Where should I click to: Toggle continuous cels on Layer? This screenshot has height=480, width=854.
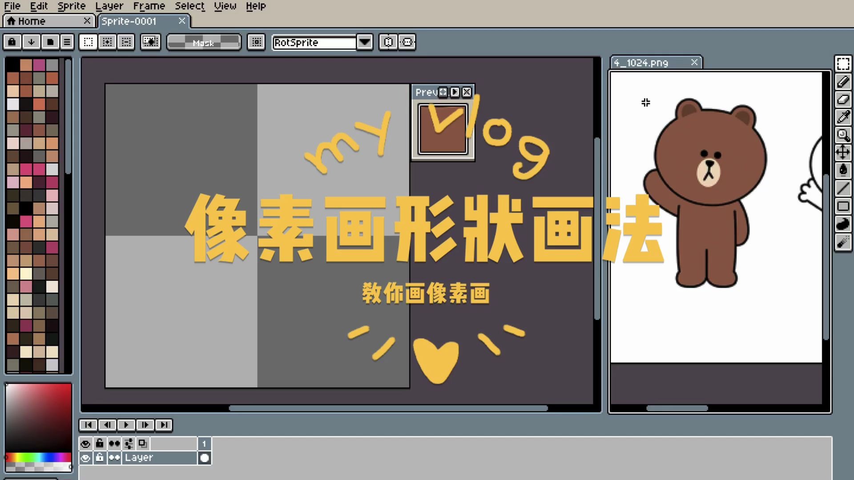pos(114,458)
